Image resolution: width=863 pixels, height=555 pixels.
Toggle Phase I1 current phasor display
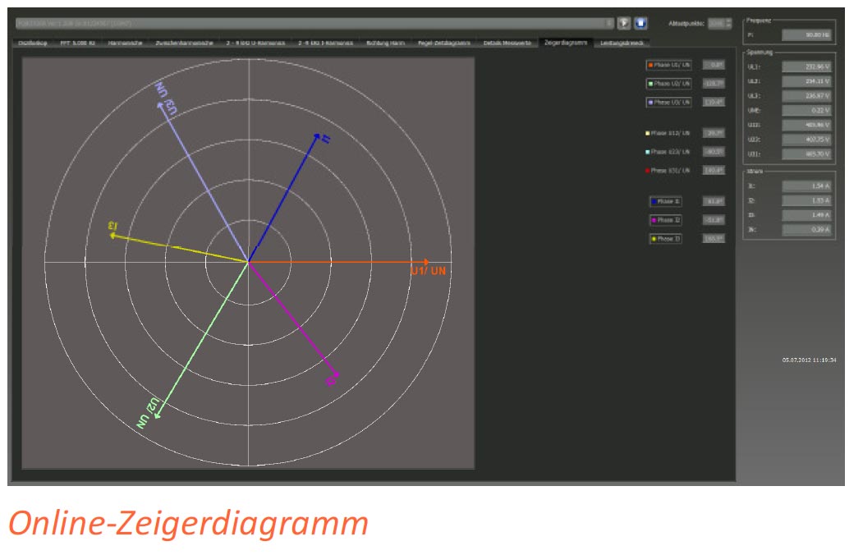tap(665, 201)
